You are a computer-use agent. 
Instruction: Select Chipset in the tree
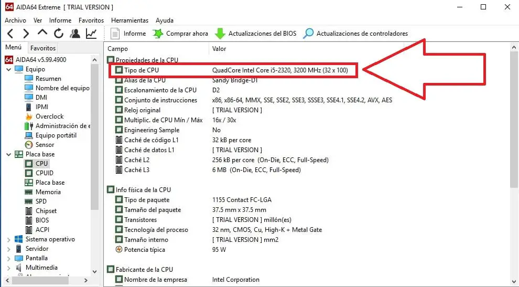point(41,211)
